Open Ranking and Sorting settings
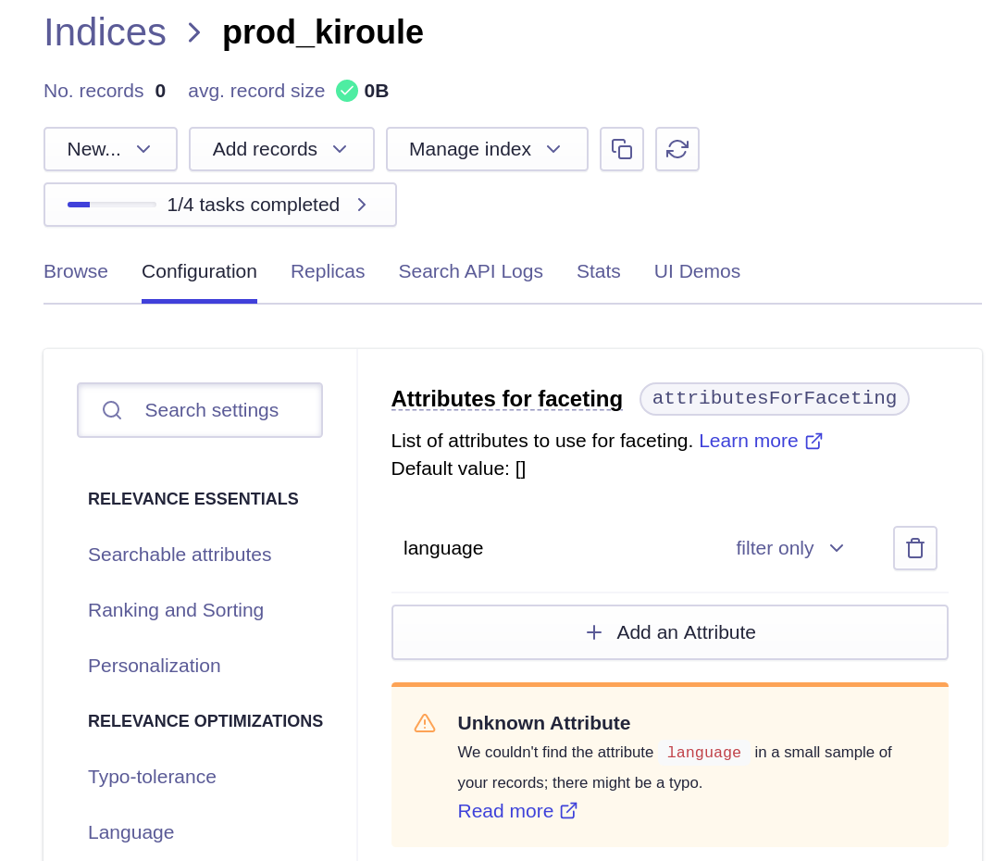The width and height of the screenshot is (1006, 861). [176, 610]
